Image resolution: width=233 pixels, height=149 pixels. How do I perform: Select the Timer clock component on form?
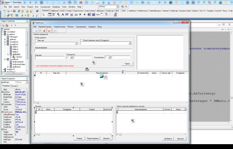105,77
